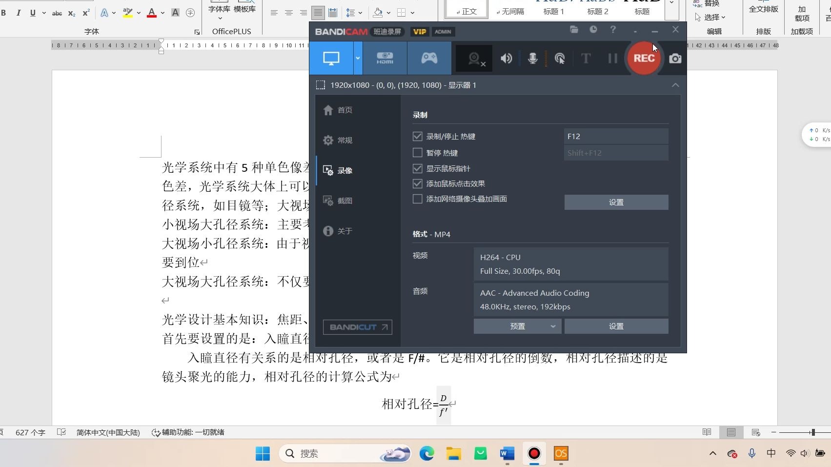Enable 添加网络摄像头叠加画面 option
831x467 pixels.
click(417, 199)
